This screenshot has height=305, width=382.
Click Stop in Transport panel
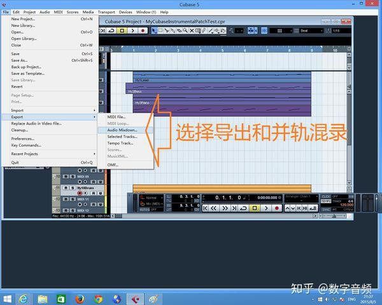tap(255, 208)
